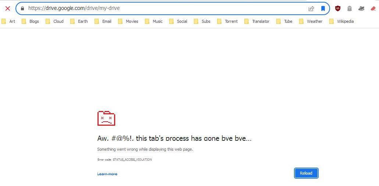This screenshot has width=379, height=186.
Task: Click the STATUS_ACCESS_VIOLATION error code text
Action: pyautogui.click(x=132, y=160)
